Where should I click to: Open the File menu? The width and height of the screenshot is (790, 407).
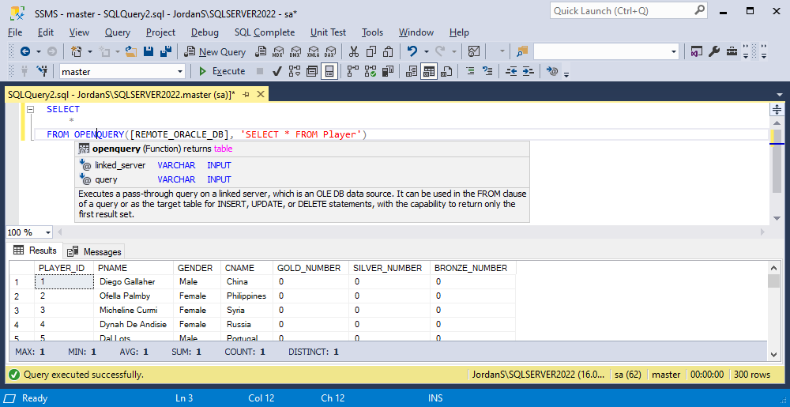tap(15, 32)
